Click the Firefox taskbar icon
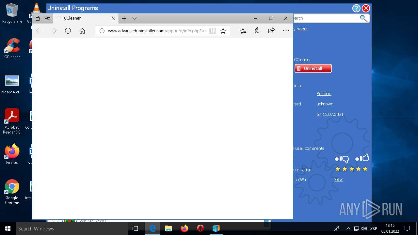The height and width of the screenshot is (235, 418). [x=185, y=228]
